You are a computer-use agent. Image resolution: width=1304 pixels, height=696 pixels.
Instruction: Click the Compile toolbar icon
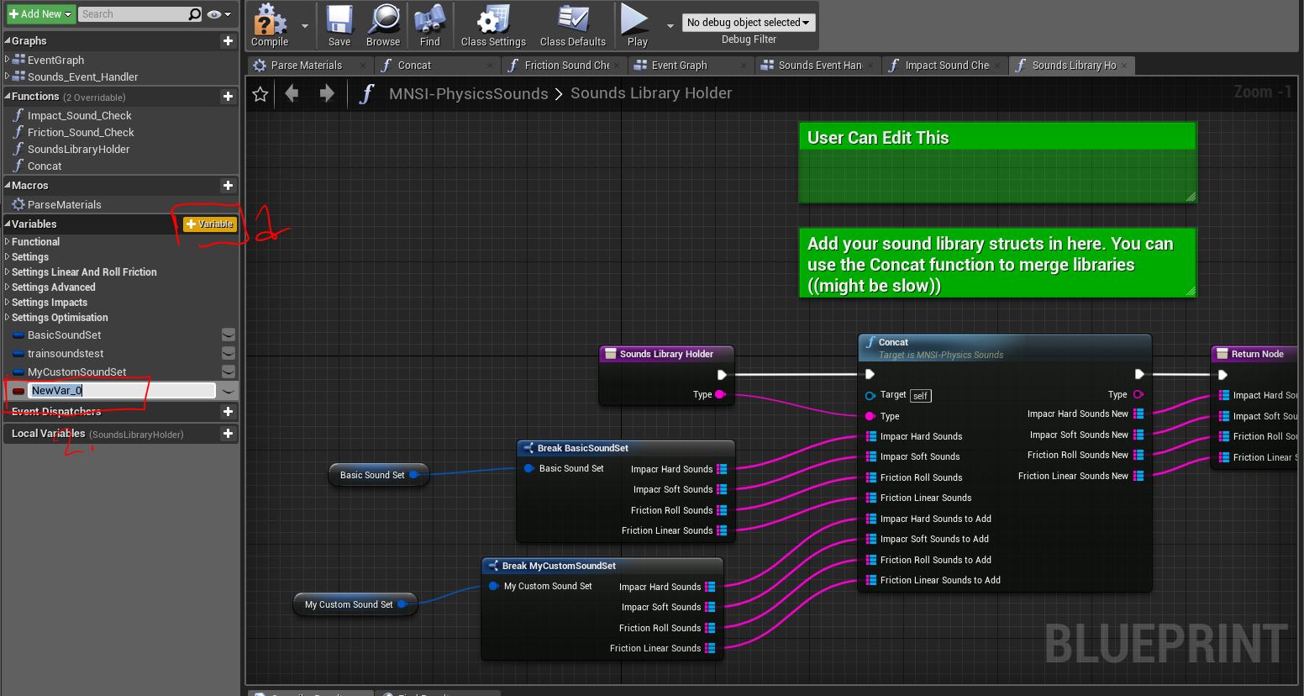point(270,24)
